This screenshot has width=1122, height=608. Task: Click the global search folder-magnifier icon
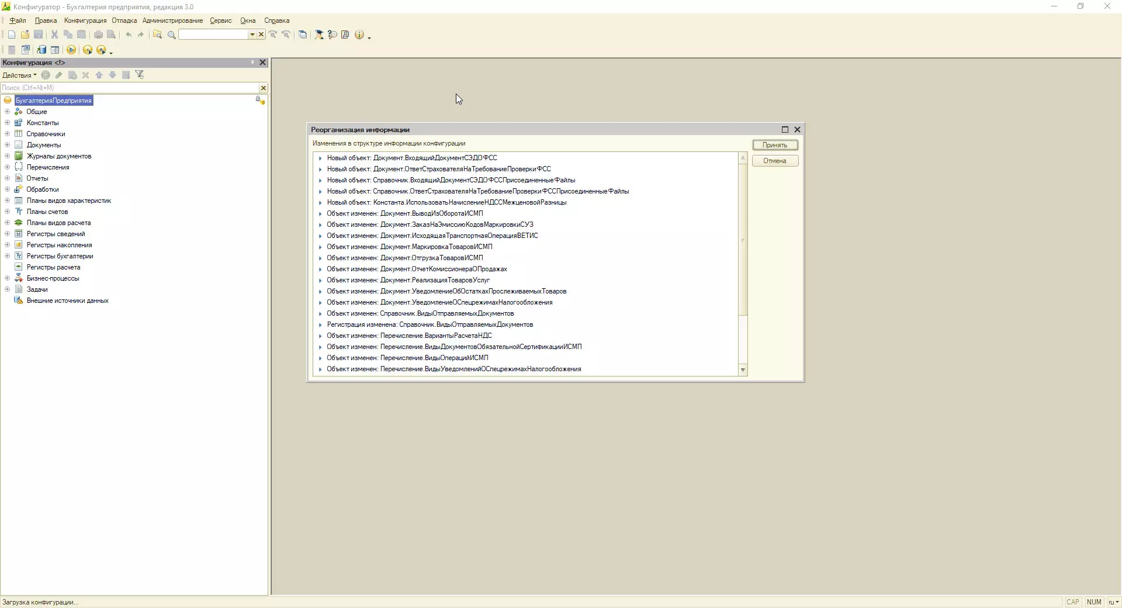(157, 35)
